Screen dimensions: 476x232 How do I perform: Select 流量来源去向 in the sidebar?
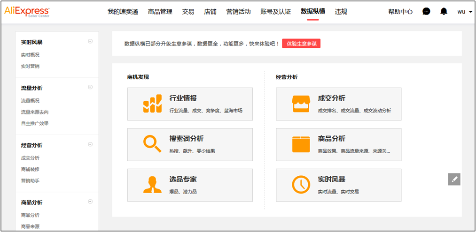(35, 112)
